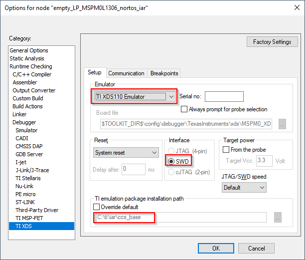Click ellipsis button beside installation path

[278, 218]
